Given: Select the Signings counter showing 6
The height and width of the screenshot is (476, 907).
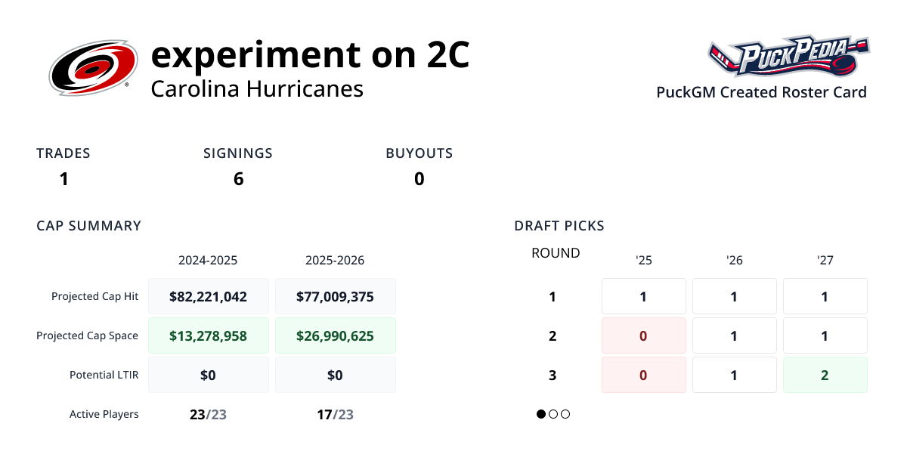Looking at the screenshot, I should [x=238, y=179].
